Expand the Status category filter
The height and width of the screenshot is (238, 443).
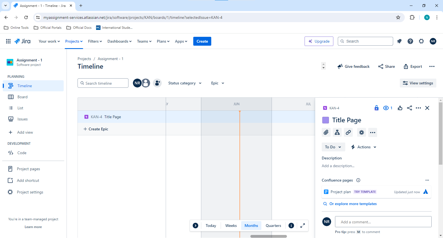tap(185, 83)
